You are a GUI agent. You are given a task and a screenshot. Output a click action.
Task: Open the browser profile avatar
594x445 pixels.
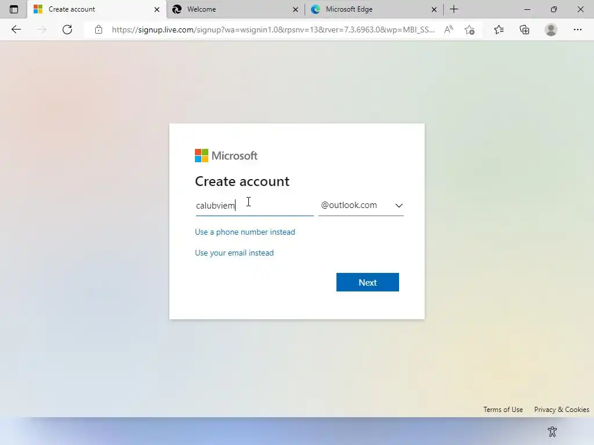pyautogui.click(x=551, y=30)
